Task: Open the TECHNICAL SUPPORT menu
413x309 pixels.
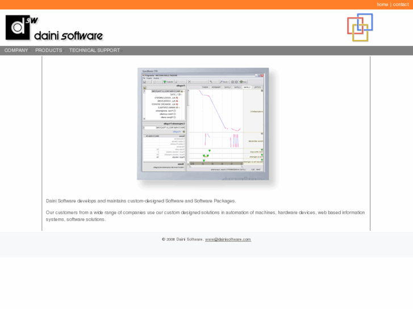Action: click(x=94, y=50)
